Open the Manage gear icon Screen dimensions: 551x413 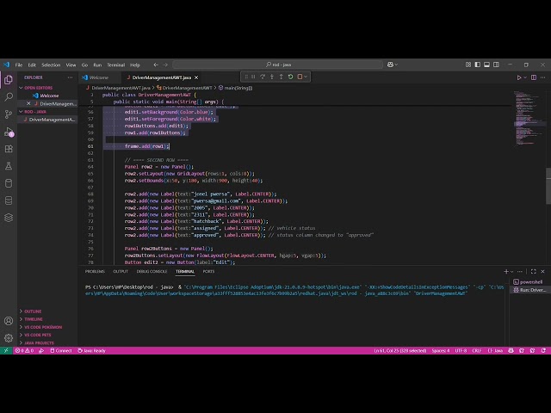pyautogui.click(x=9, y=338)
